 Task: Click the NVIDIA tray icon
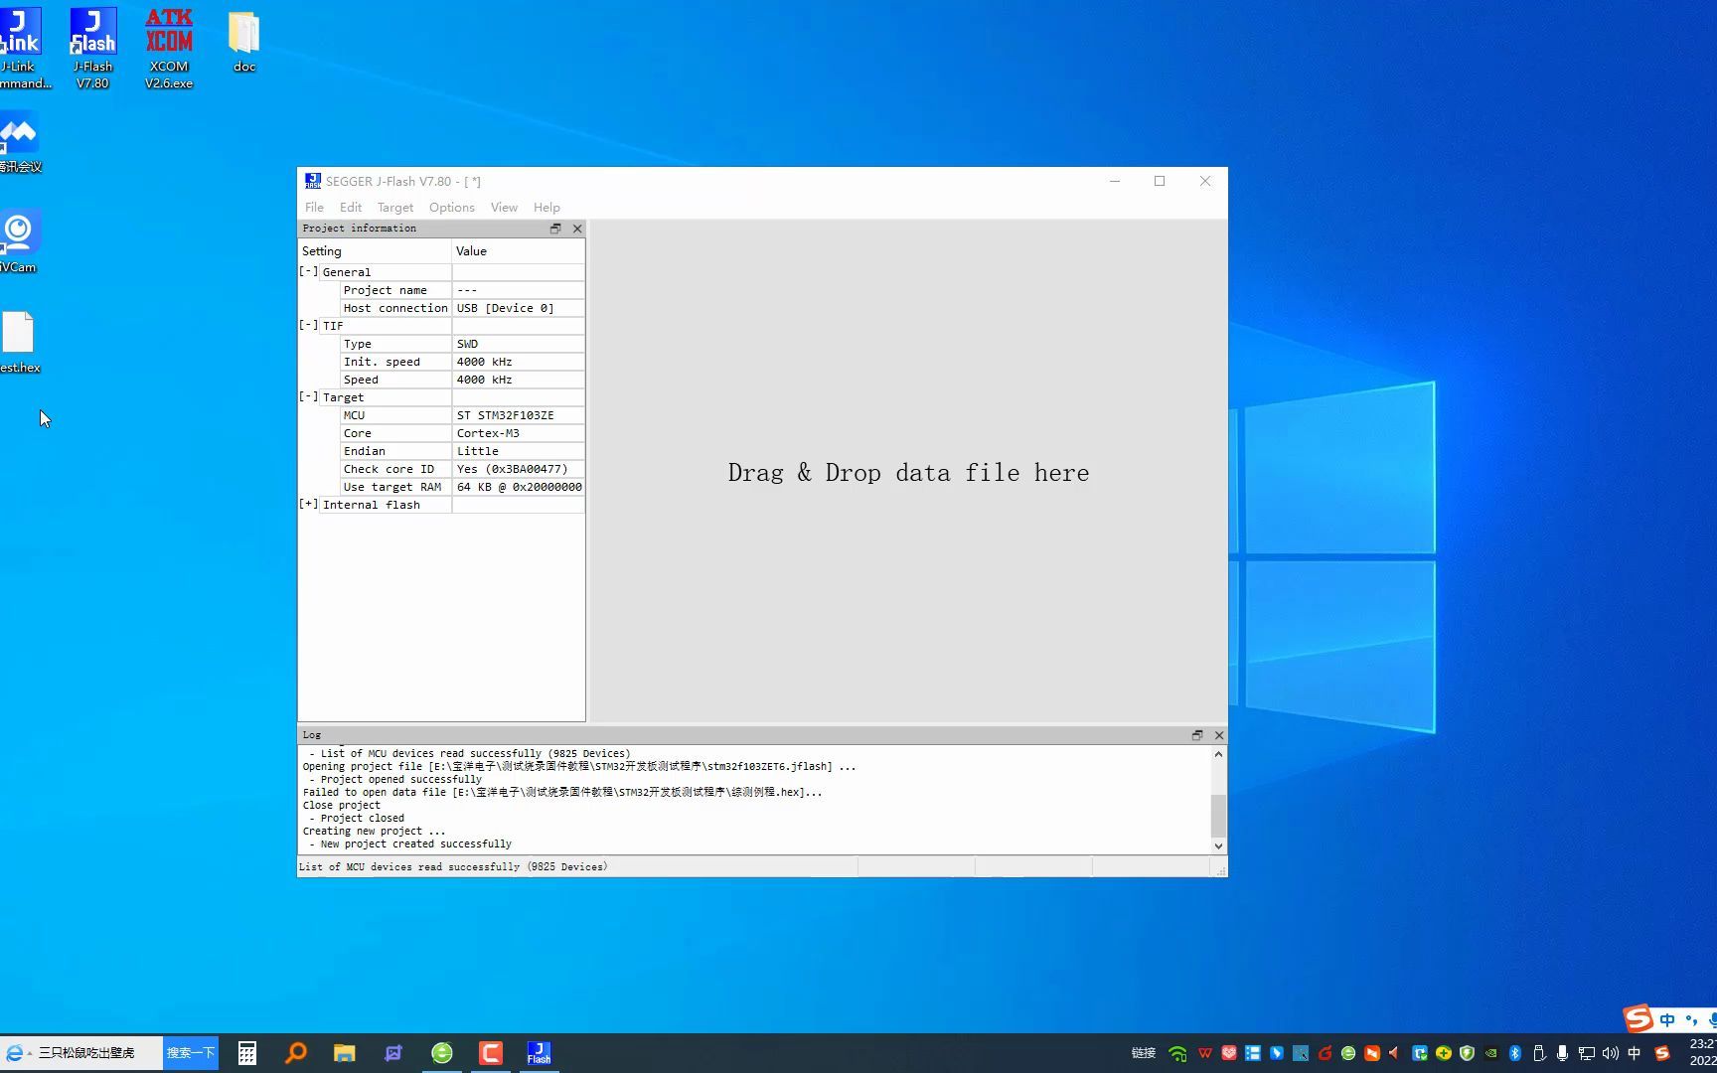tap(1491, 1053)
